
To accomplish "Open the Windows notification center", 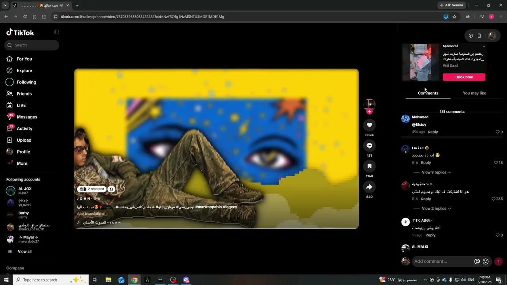I will [499, 280].
